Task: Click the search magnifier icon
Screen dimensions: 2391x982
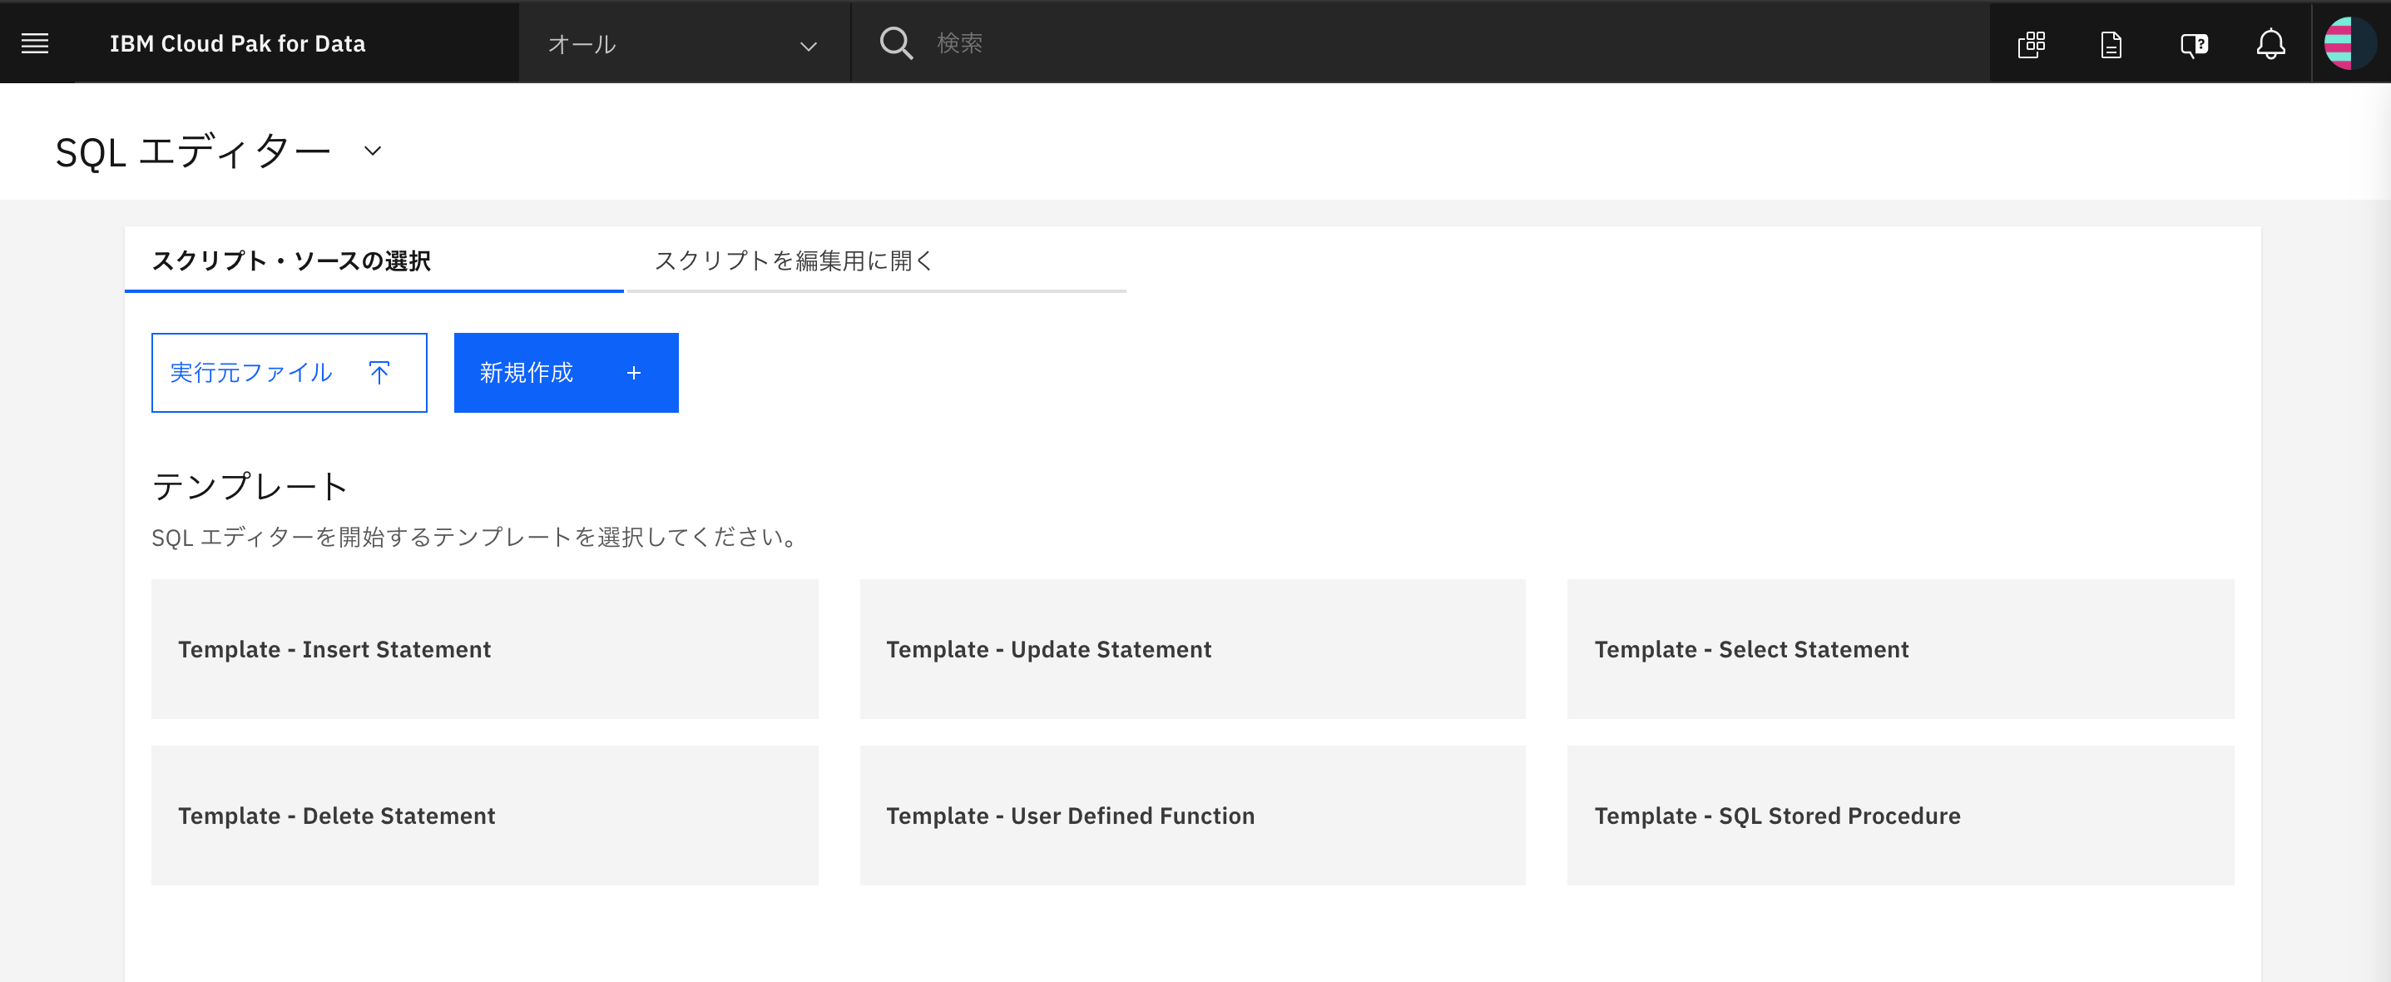Action: tap(895, 42)
